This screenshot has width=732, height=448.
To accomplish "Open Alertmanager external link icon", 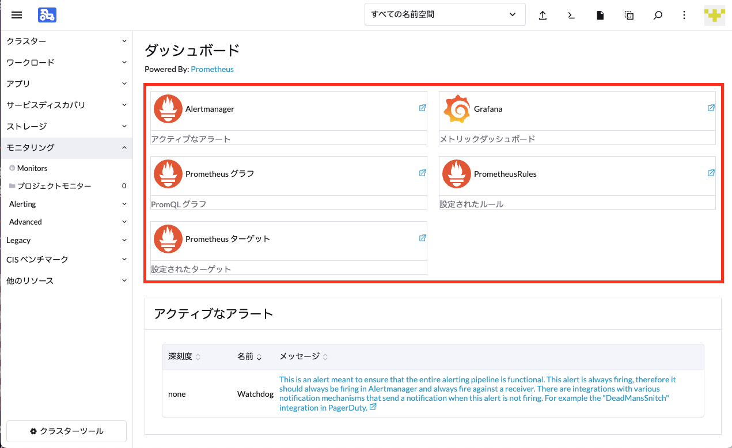I will [x=422, y=108].
